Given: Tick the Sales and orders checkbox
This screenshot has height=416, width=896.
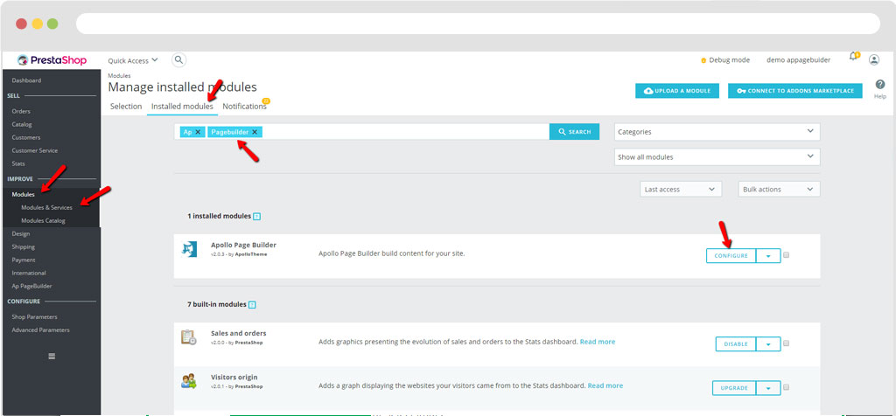Looking at the screenshot, I should [787, 343].
